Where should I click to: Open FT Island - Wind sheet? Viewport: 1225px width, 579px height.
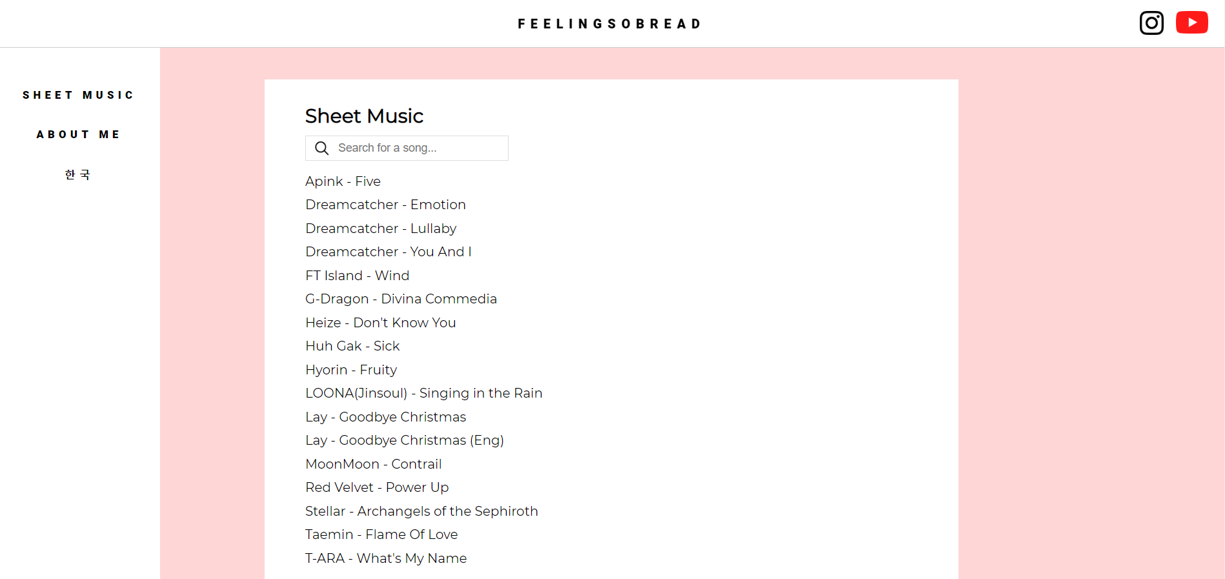pyautogui.click(x=357, y=276)
